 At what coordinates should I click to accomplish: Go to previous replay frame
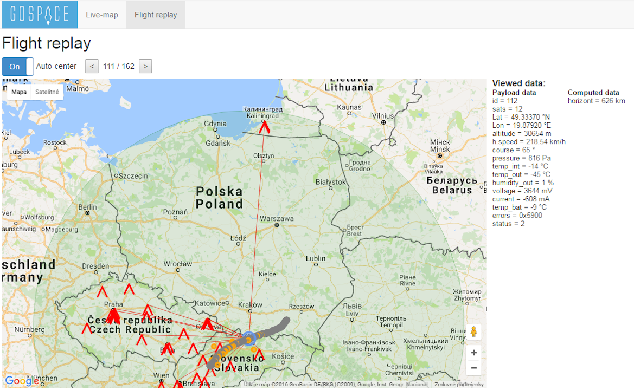pos(92,67)
